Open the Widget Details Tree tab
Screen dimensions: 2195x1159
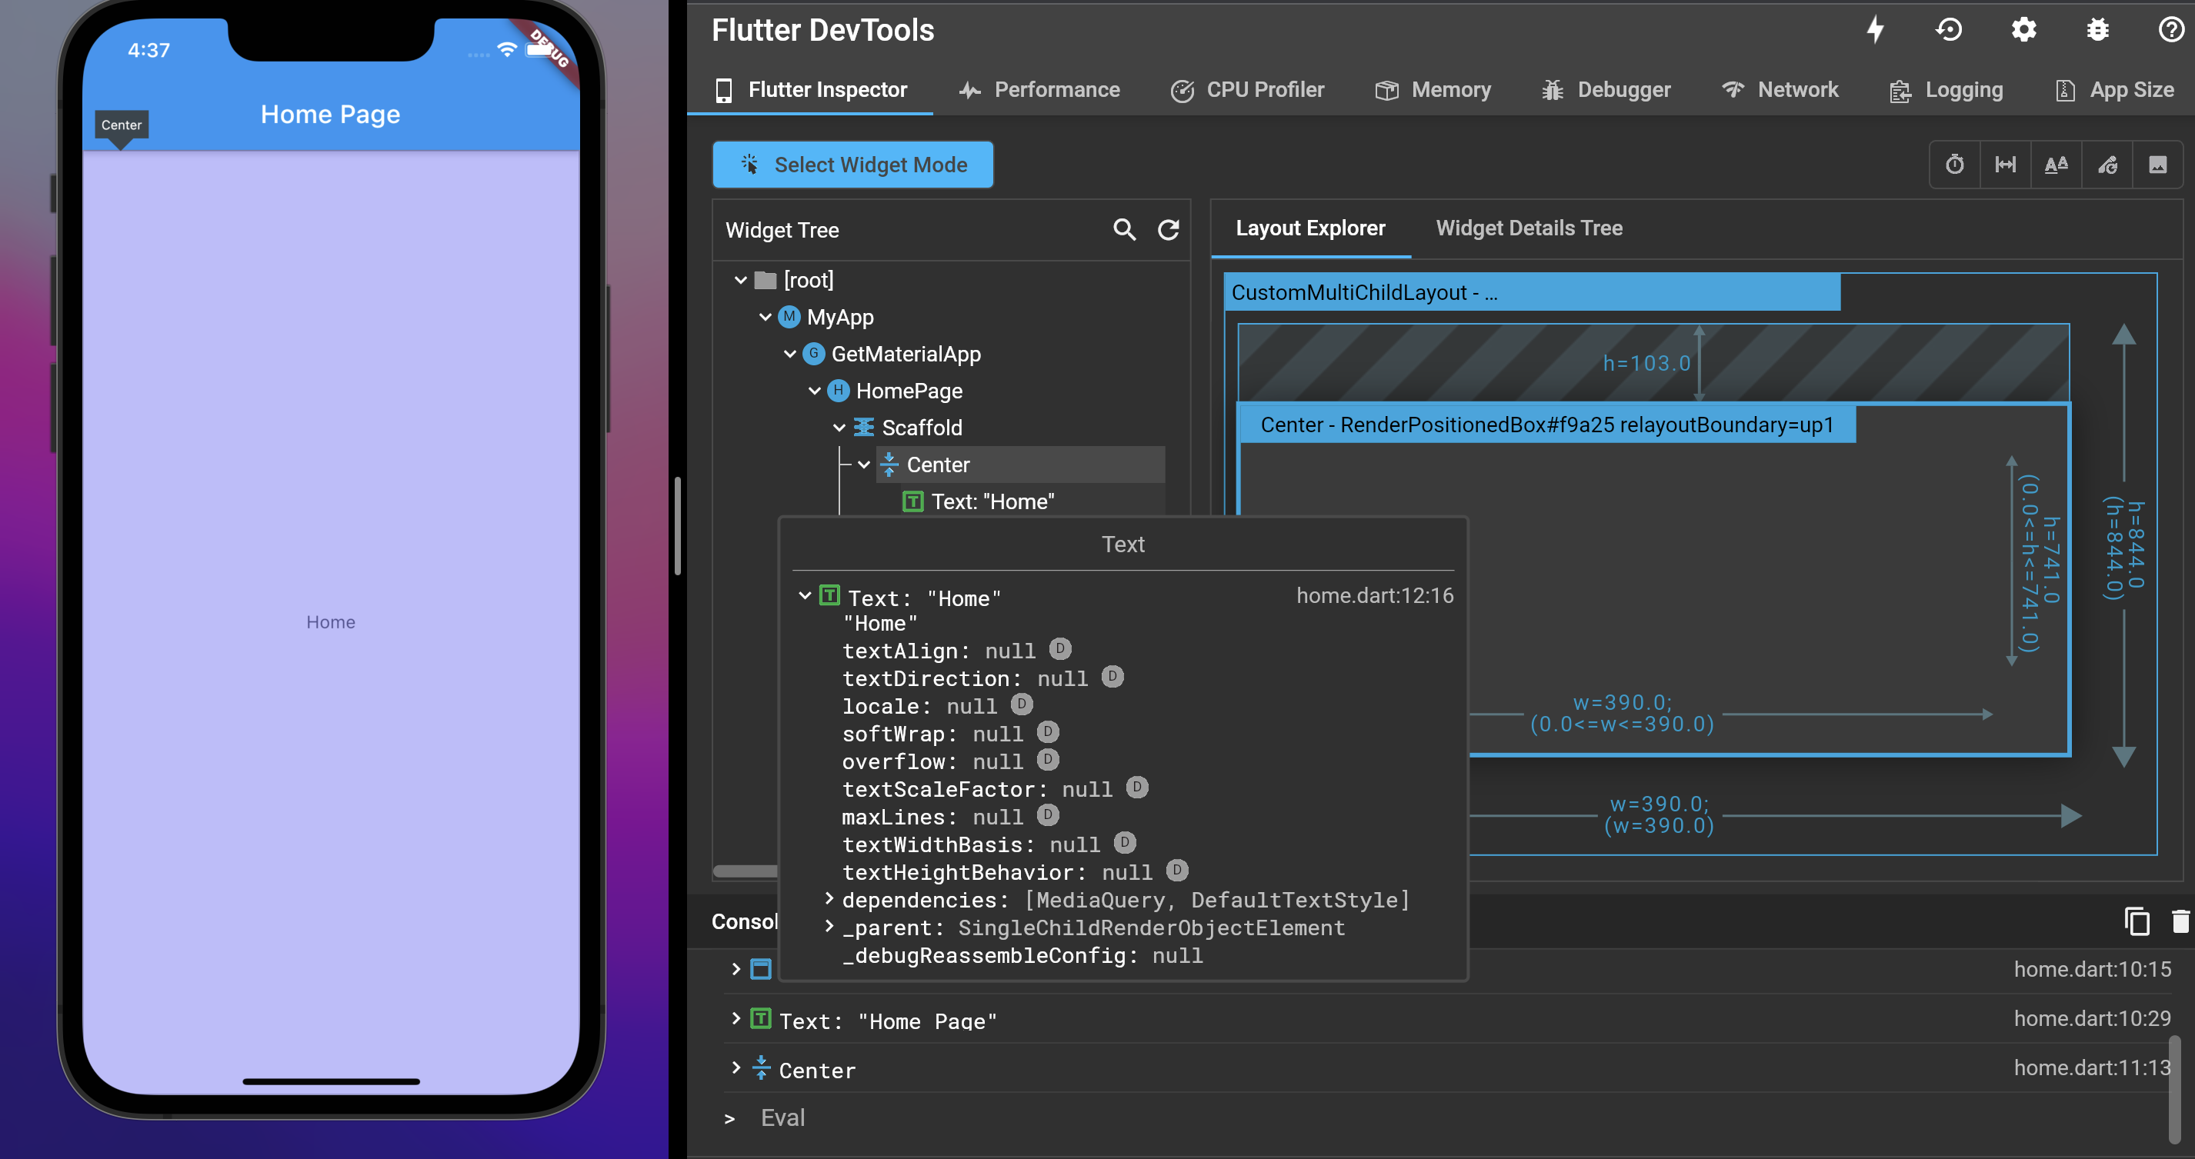(1529, 228)
